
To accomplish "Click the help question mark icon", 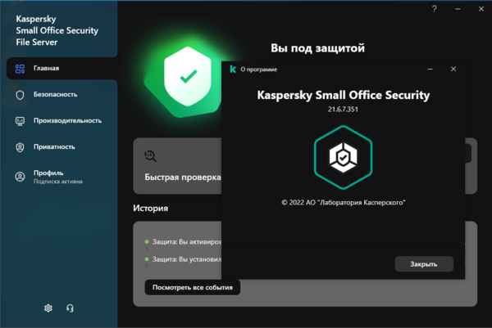I will tap(435, 9).
